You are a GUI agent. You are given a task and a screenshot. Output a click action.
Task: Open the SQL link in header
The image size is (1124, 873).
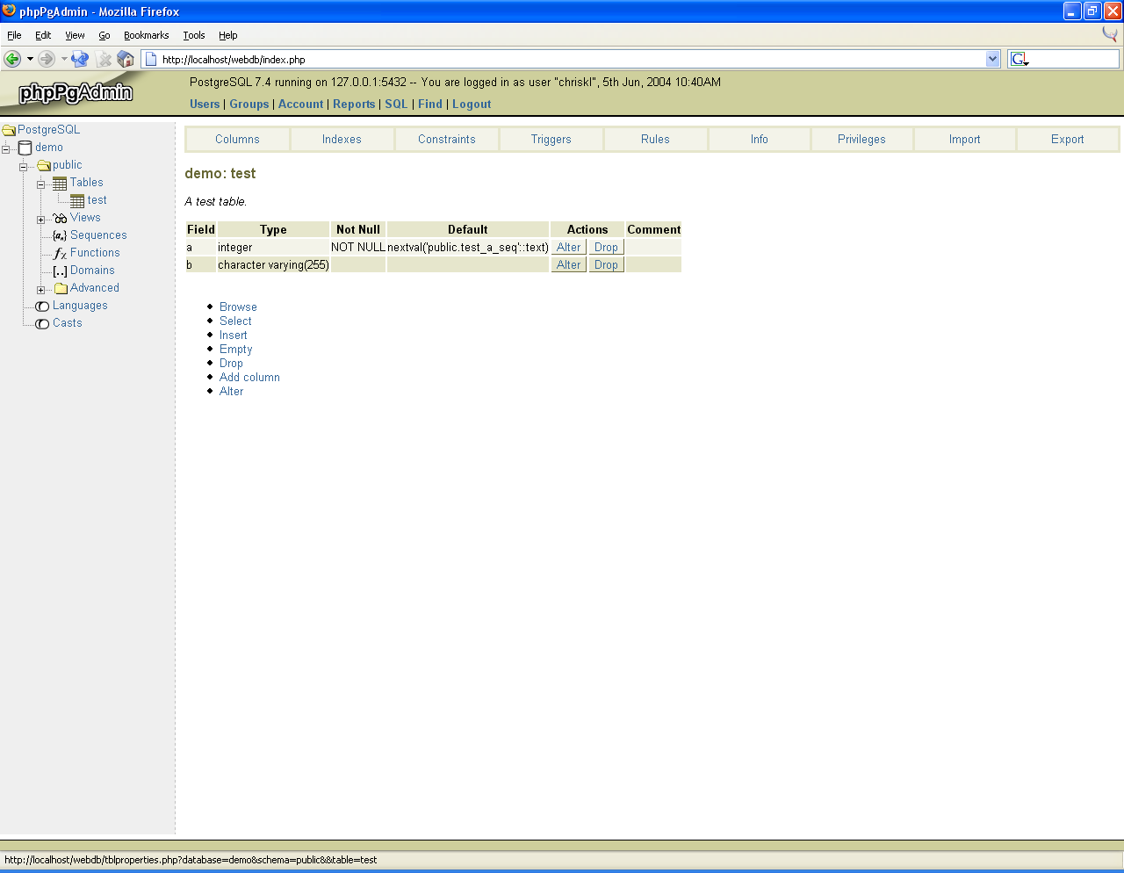pyautogui.click(x=396, y=104)
